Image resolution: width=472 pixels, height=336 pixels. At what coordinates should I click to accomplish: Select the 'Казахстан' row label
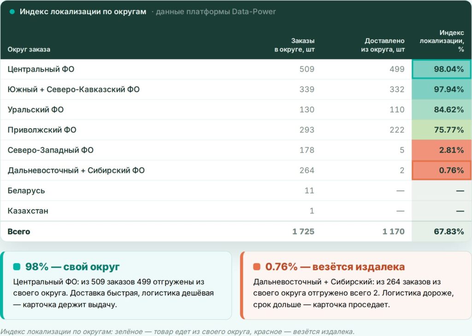coord(28,211)
